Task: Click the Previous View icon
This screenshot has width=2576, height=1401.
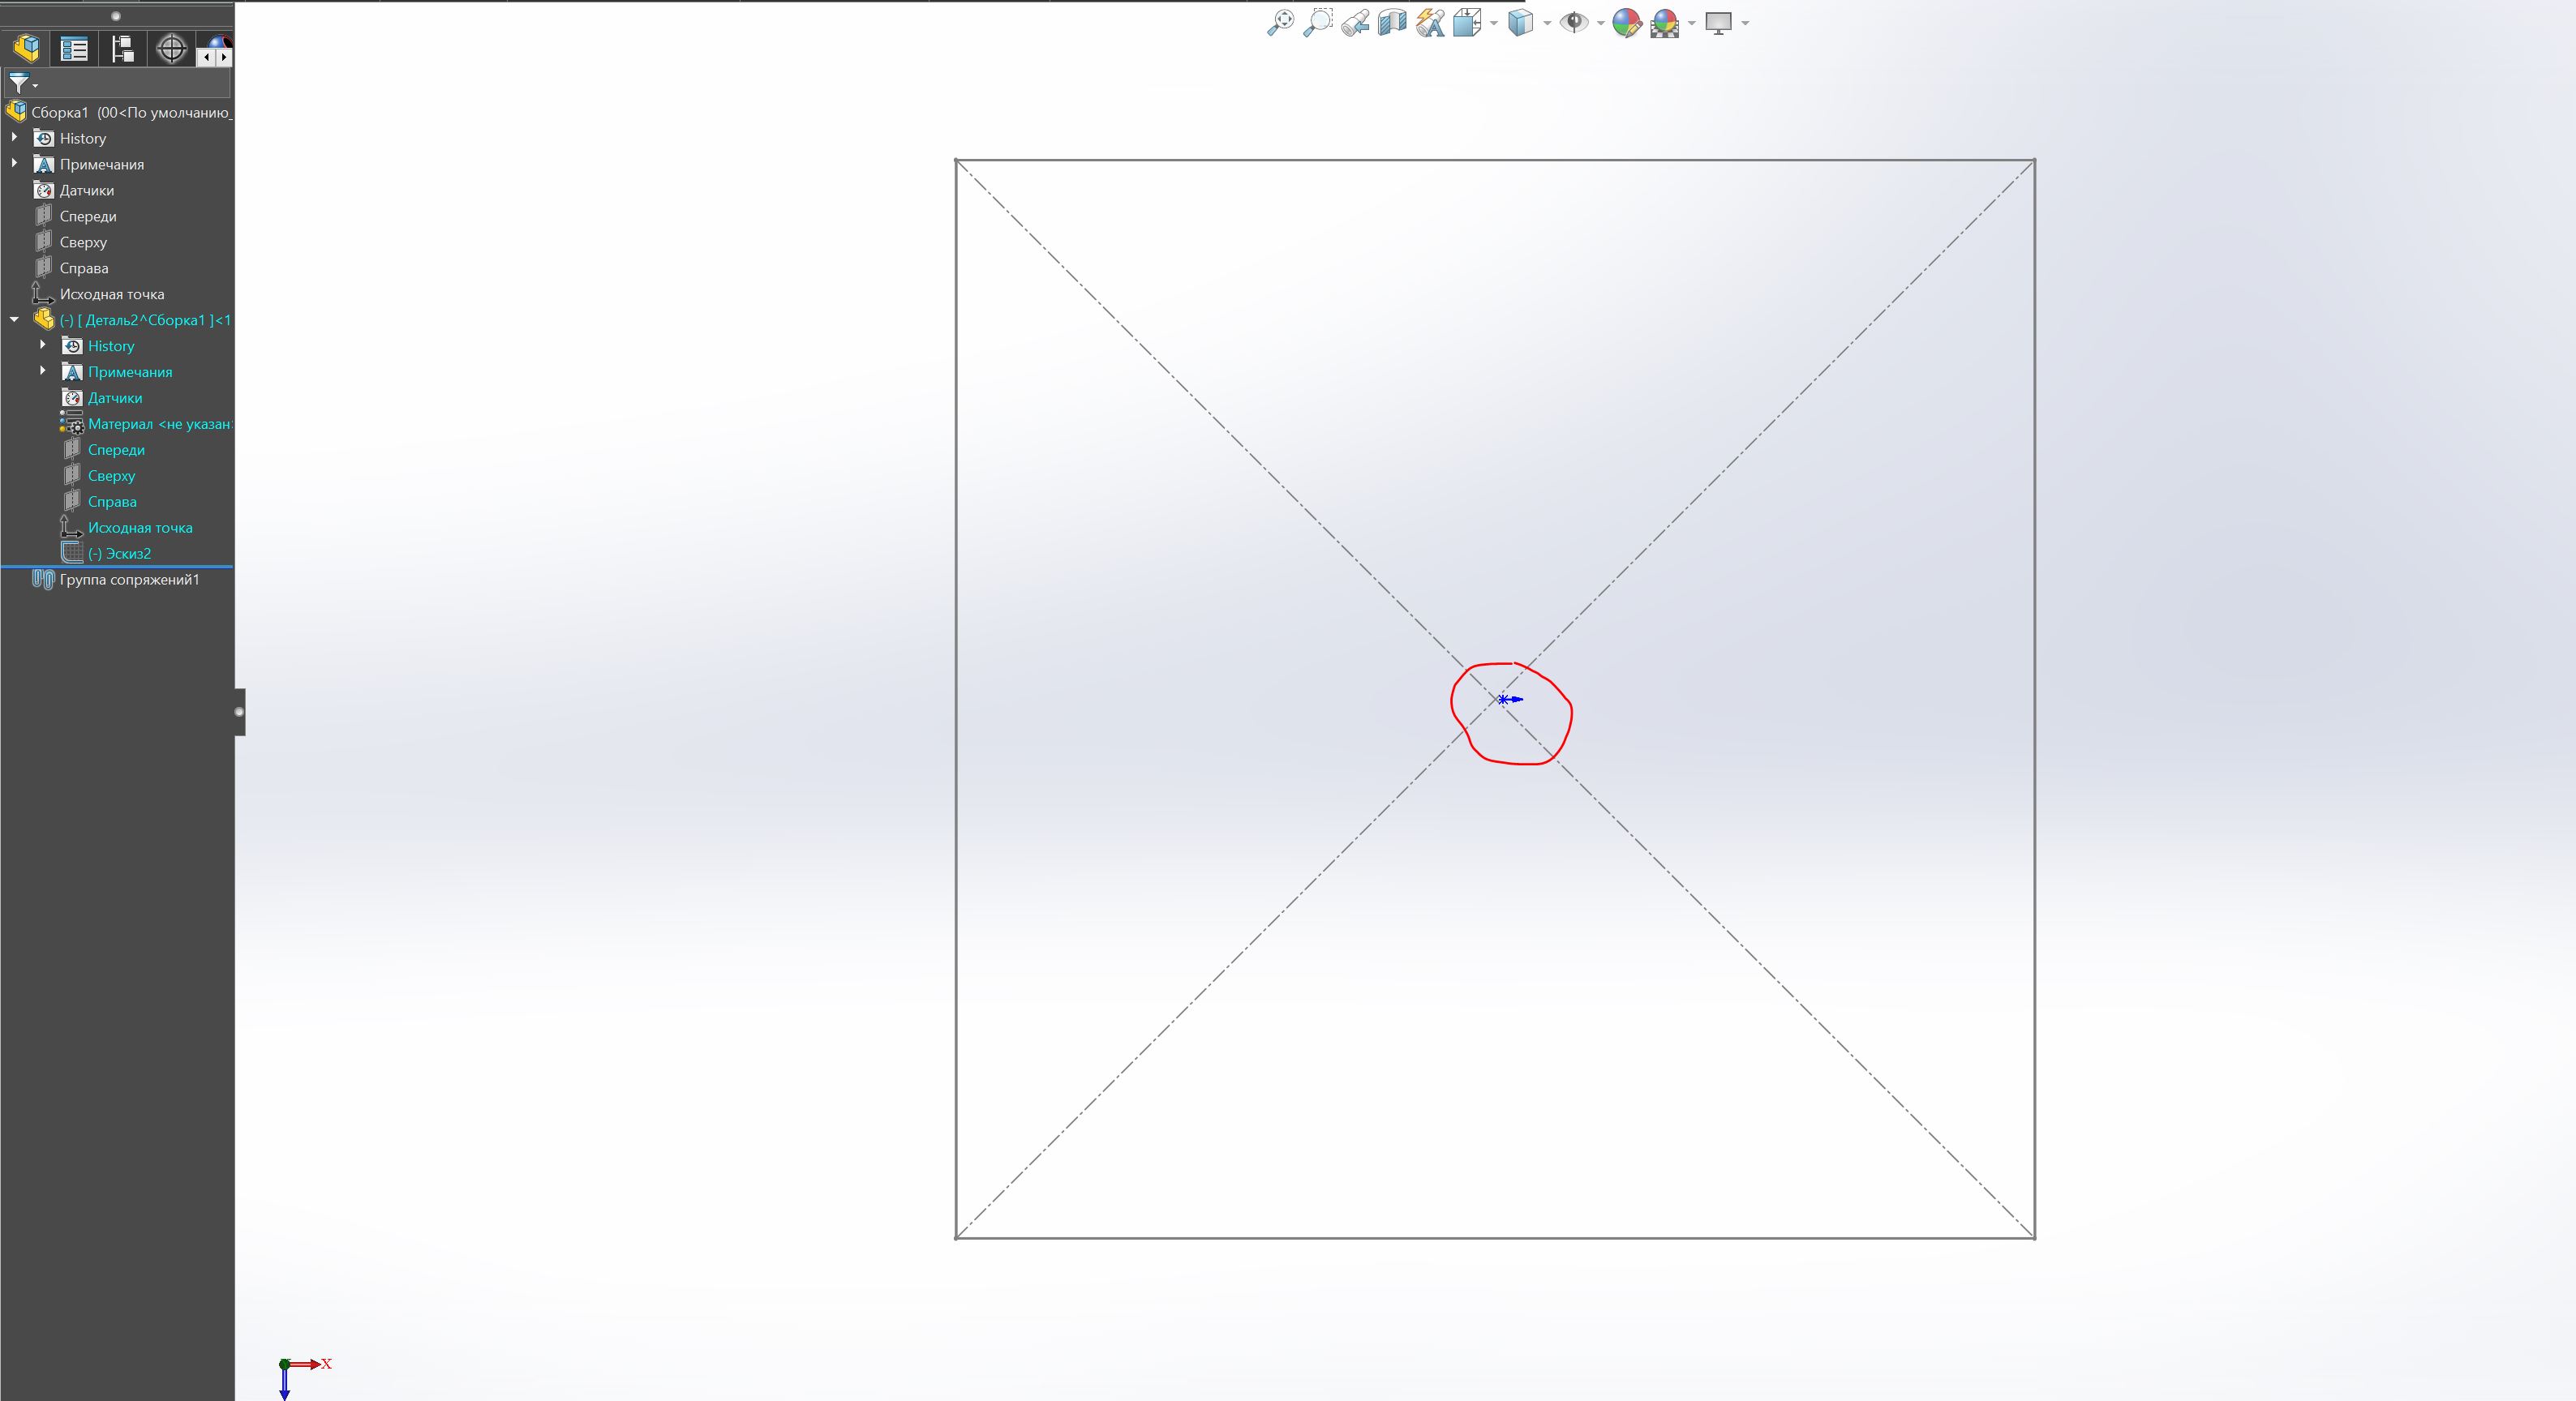Action: click(x=1355, y=23)
